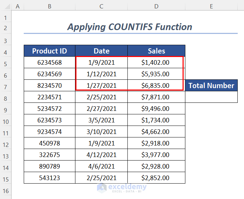244x199 pixels.
Task: Select sales cell $2,852.00
Action: tap(156, 178)
